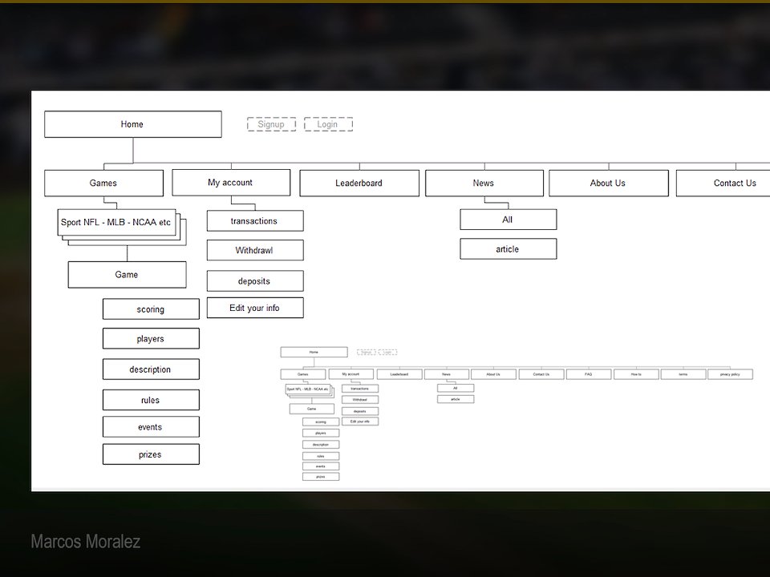Screen dimensions: 770x577
Task: Click the FAQ node in the miniature sitemap
Action: 589,374
